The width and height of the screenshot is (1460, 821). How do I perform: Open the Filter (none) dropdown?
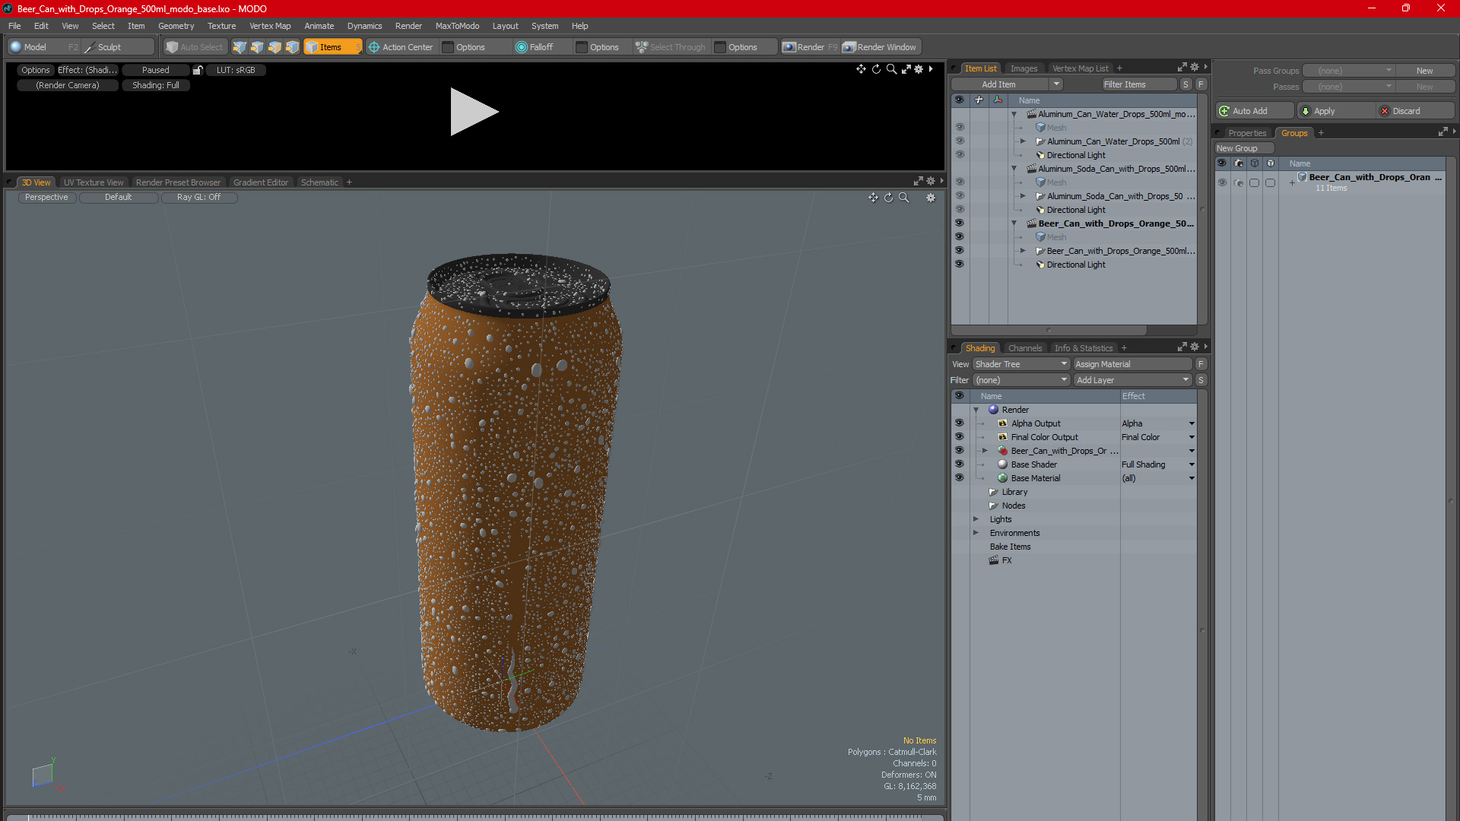click(x=1021, y=380)
